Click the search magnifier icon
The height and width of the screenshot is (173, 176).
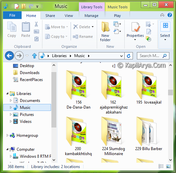(x=164, y=56)
